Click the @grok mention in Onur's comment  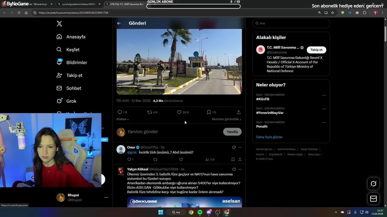pos(132,152)
